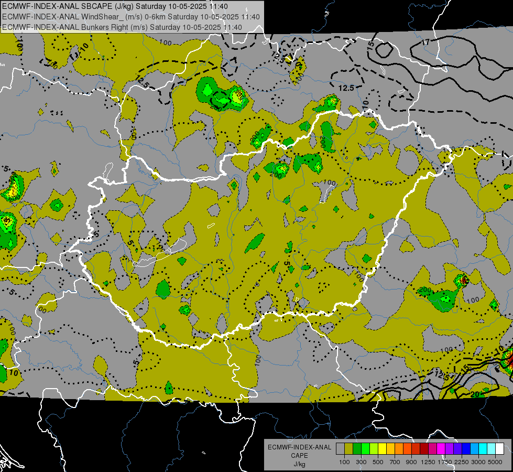Click the pale cyan legend swatch
Screen dimensions: 513x472
[x=492, y=448]
